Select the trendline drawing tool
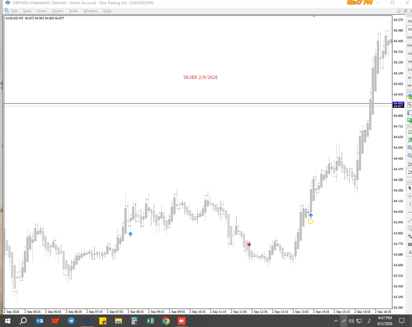412x327 pixels. [410, 220]
